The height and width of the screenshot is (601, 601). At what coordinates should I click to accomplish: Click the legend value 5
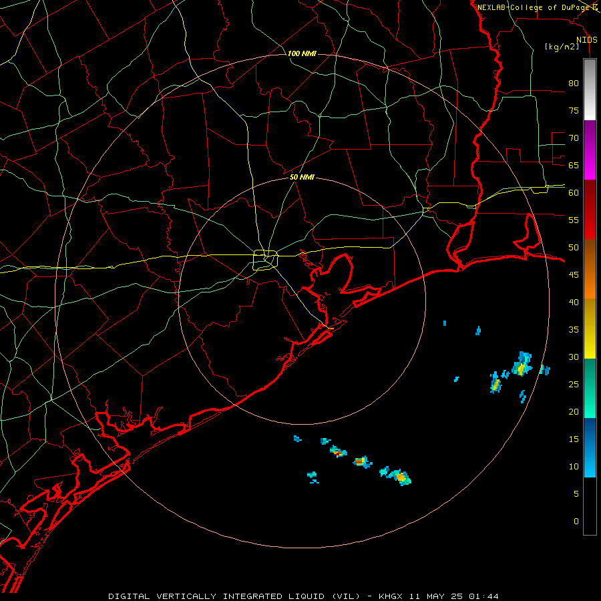[x=576, y=493]
